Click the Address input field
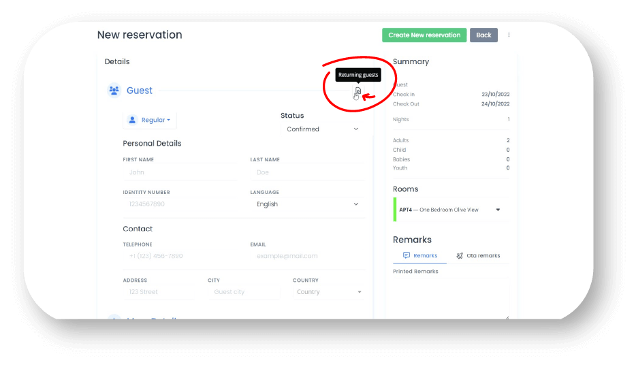This screenshot has height=369, width=636. click(159, 292)
